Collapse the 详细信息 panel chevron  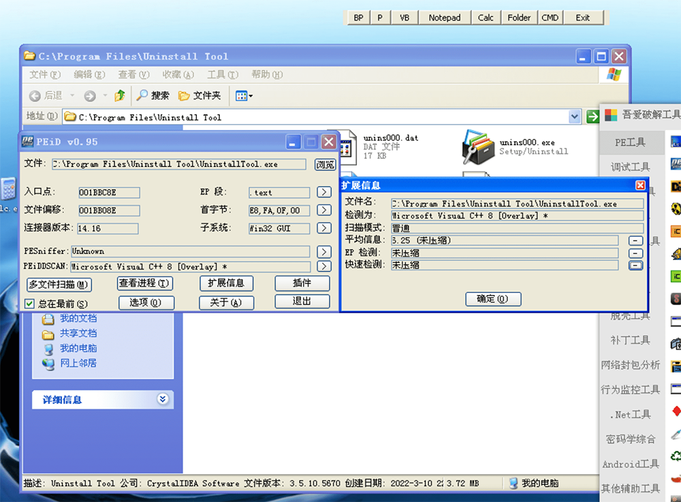[163, 399]
